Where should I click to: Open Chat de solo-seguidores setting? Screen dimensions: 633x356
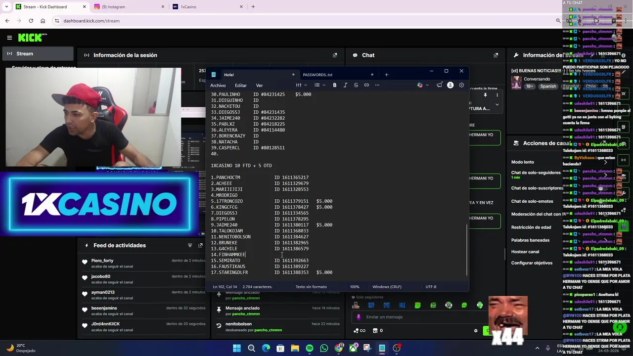click(x=536, y=173)
